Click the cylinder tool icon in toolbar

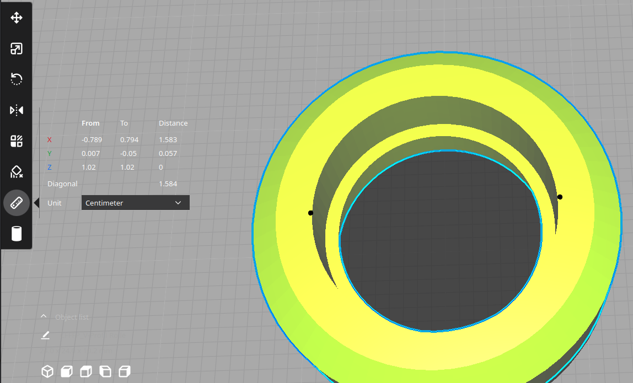17,234
